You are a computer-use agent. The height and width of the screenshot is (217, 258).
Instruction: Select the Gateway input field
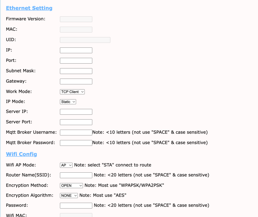[76, 81]
